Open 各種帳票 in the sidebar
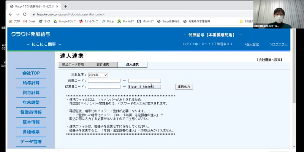 (x=31, y=132)
